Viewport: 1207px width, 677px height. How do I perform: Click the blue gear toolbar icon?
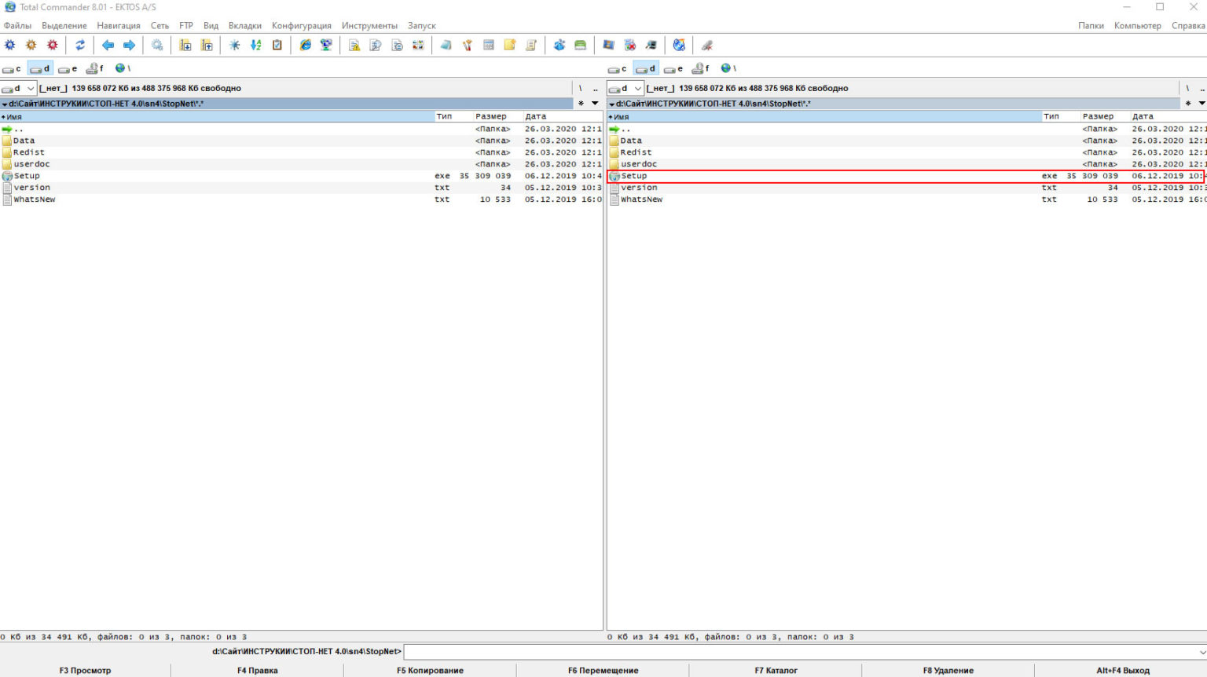(10, 46)
